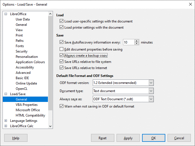
Task: Toggle Save URLs relative to Internet
Action: pyautogui.click(x=61, y=68)
